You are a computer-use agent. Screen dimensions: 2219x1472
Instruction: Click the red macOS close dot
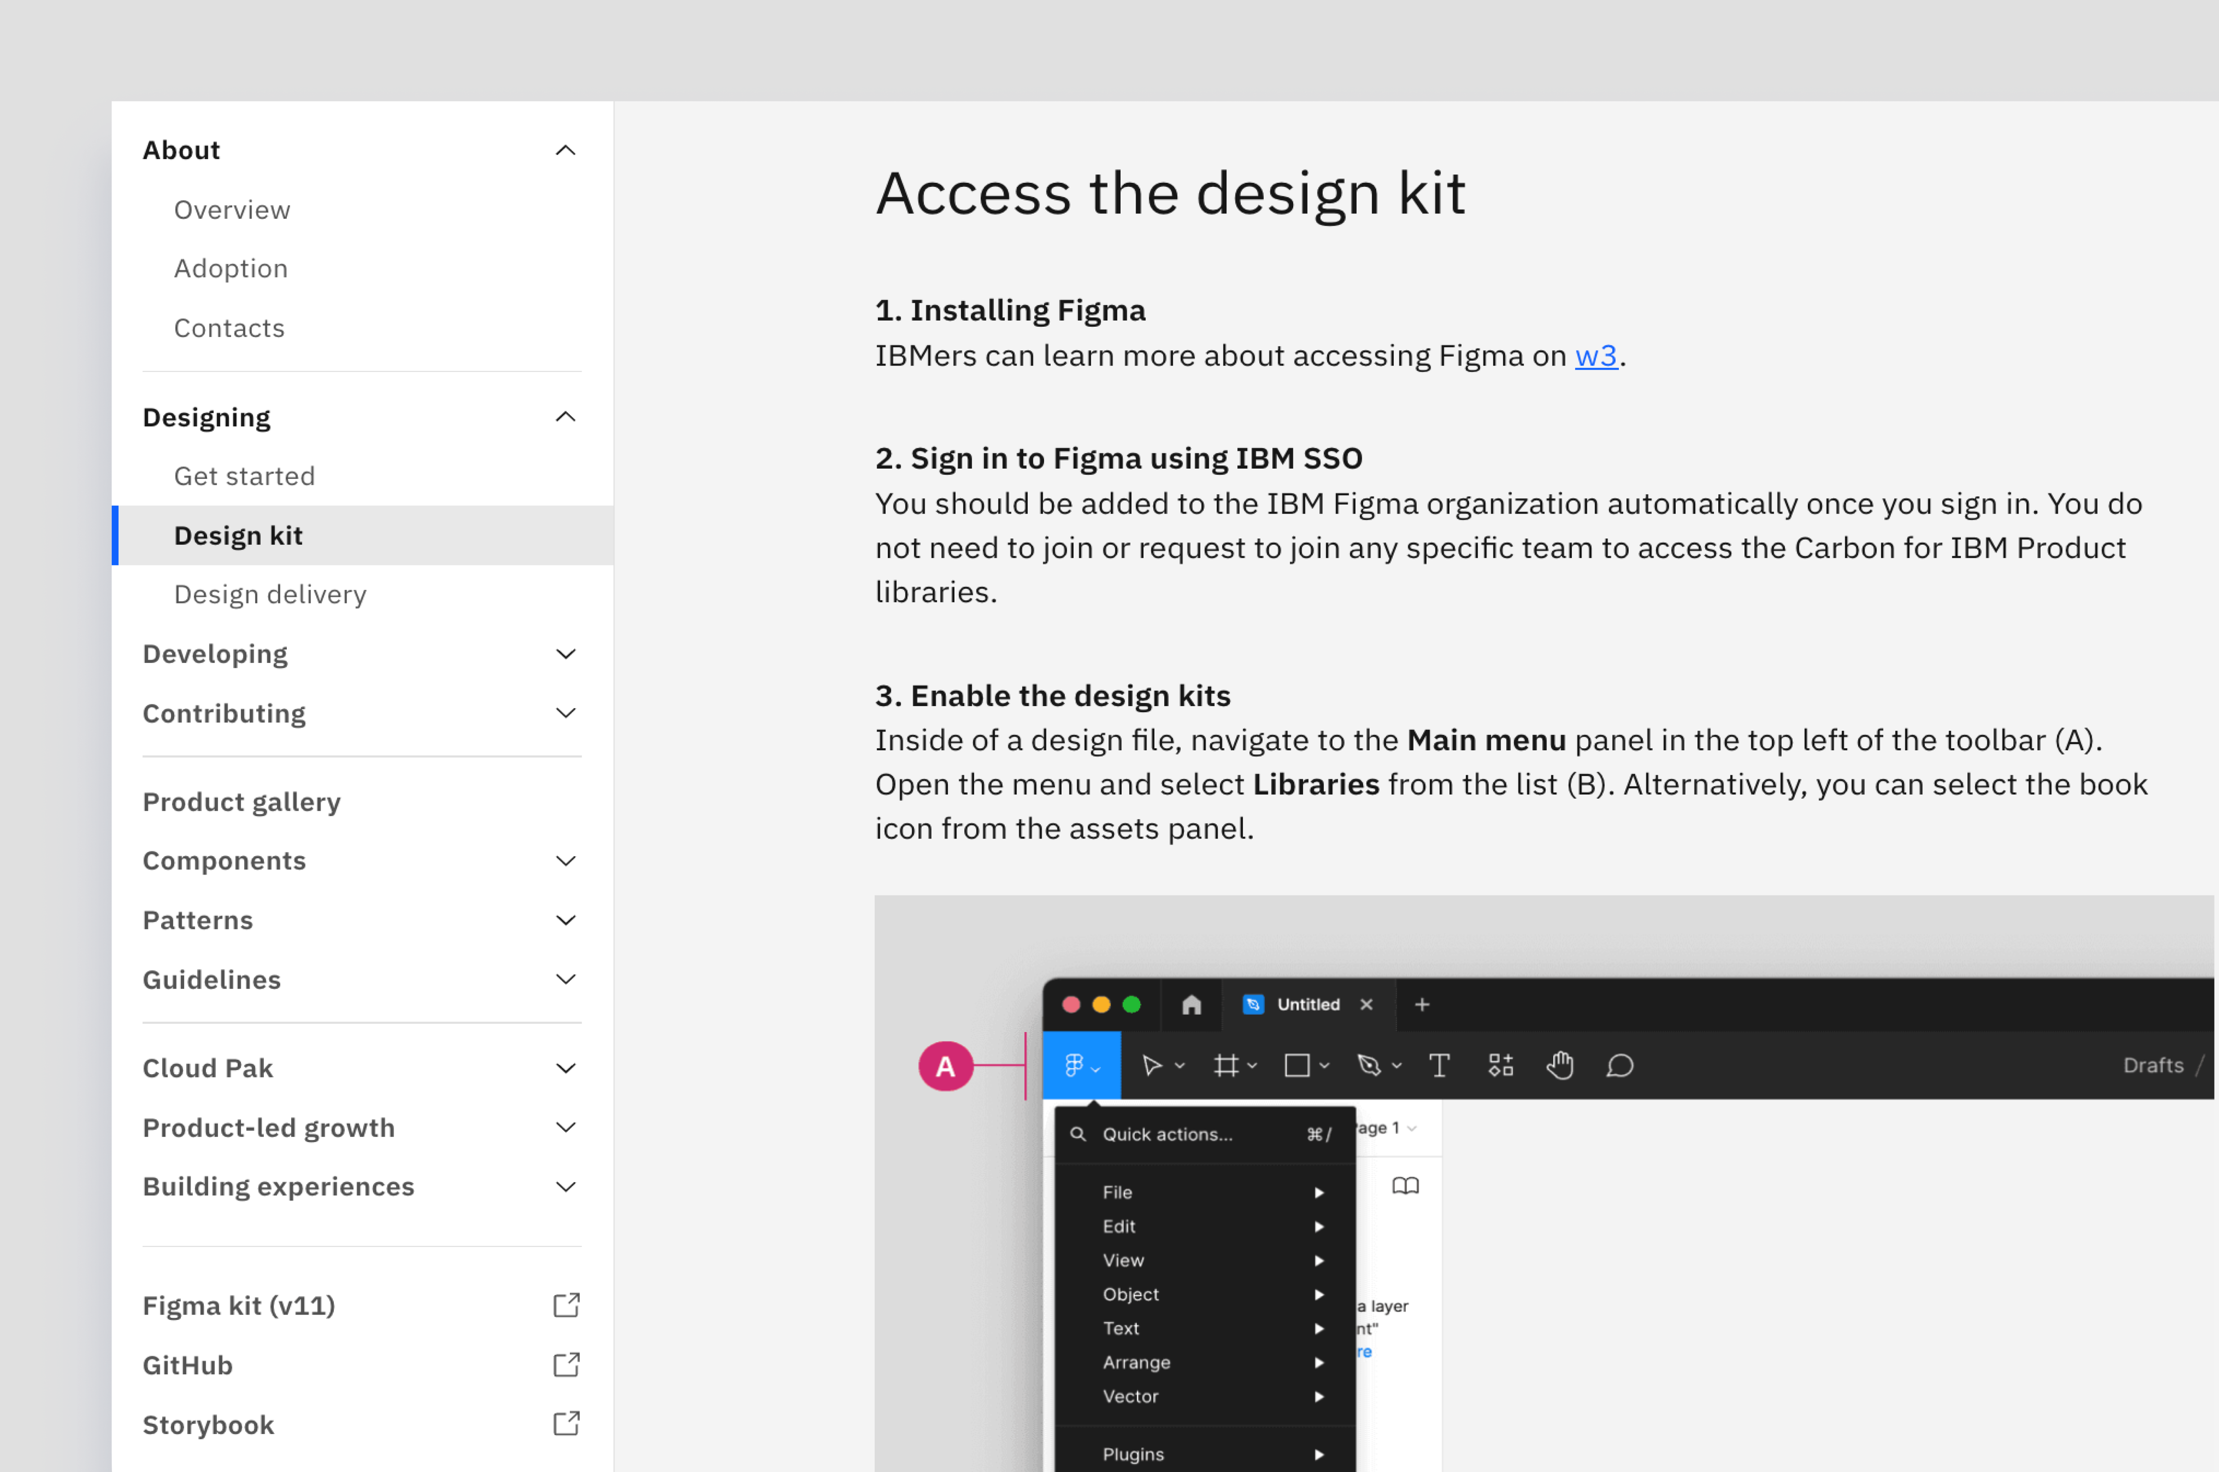click(x=1071, y=1005)
